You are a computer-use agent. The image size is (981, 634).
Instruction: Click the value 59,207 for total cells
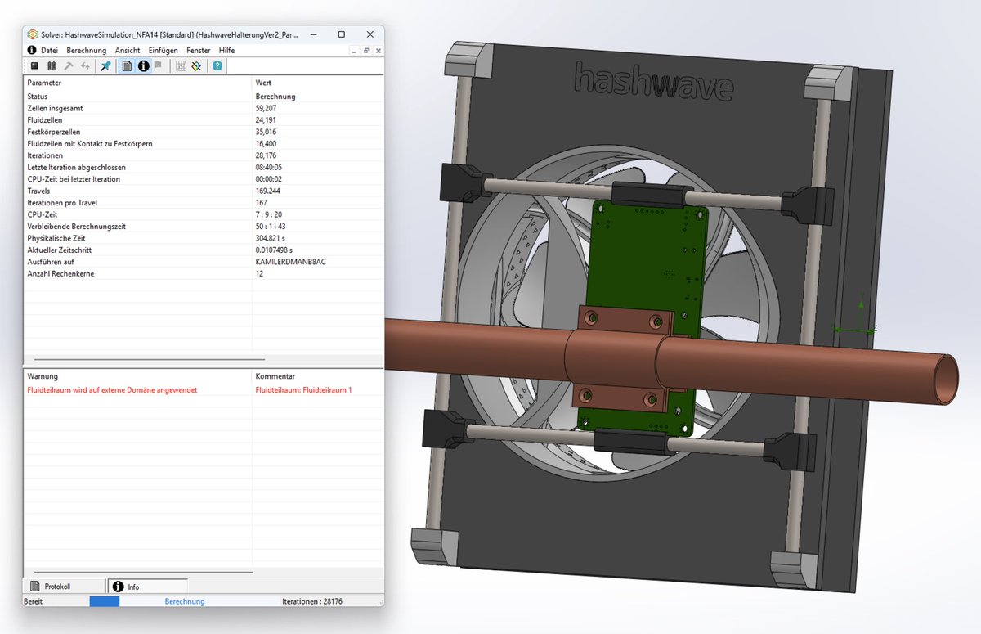pos(266,108)
